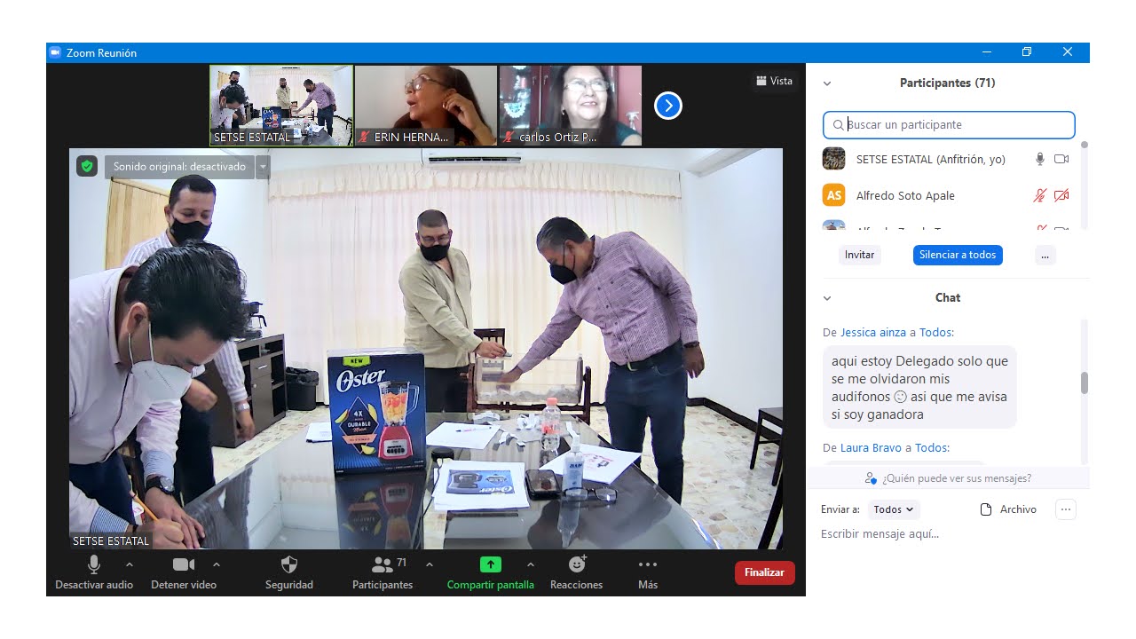Click the microphone Desactivar audio icon

tap(94, 564)
